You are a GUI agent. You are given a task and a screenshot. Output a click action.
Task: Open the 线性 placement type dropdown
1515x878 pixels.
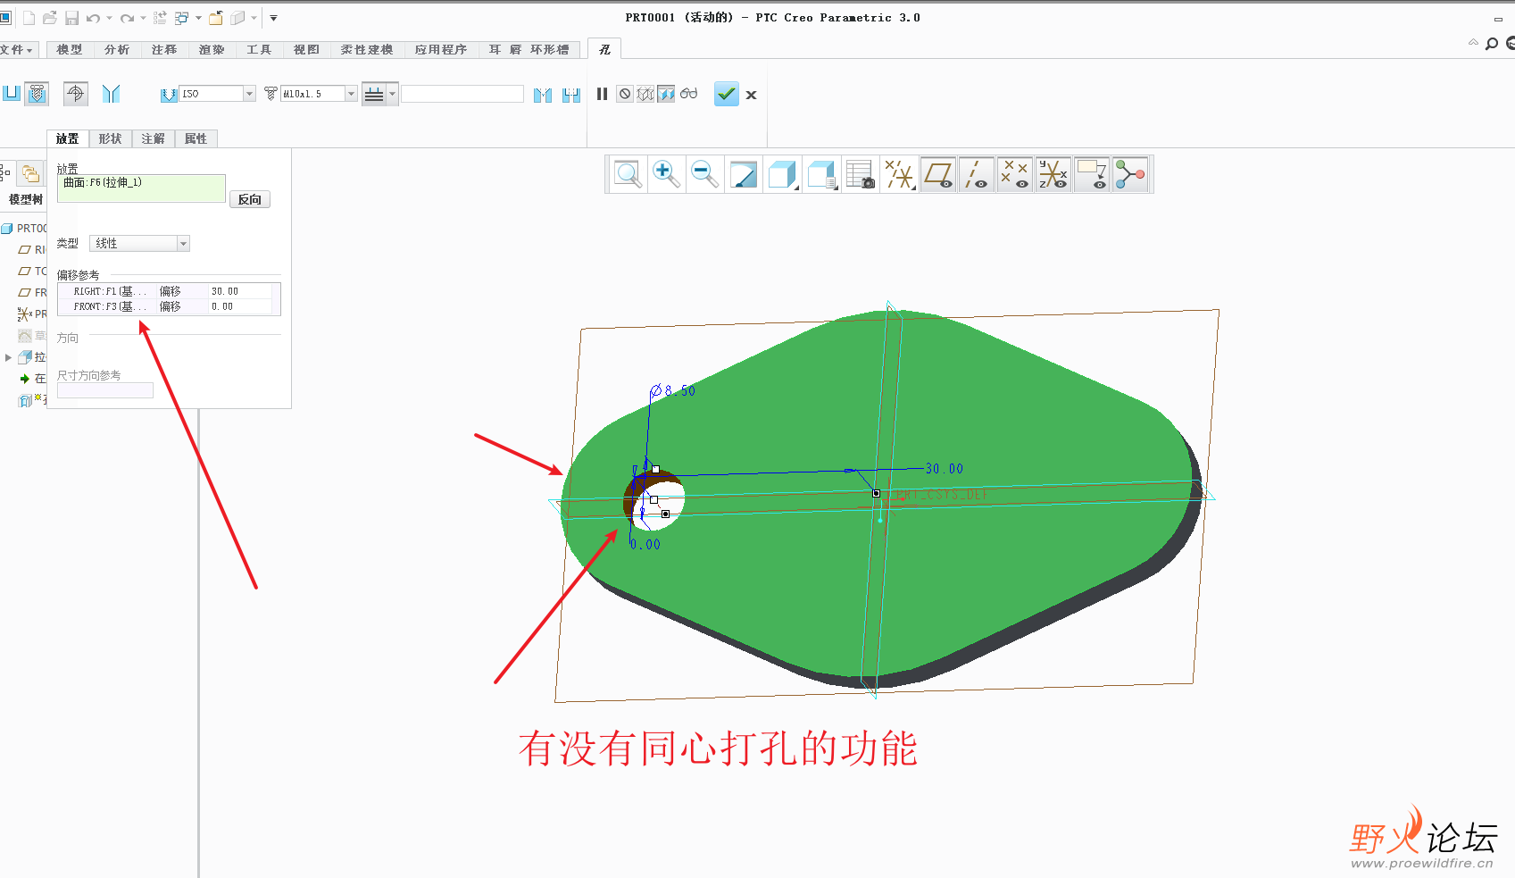tap(183, 244)
